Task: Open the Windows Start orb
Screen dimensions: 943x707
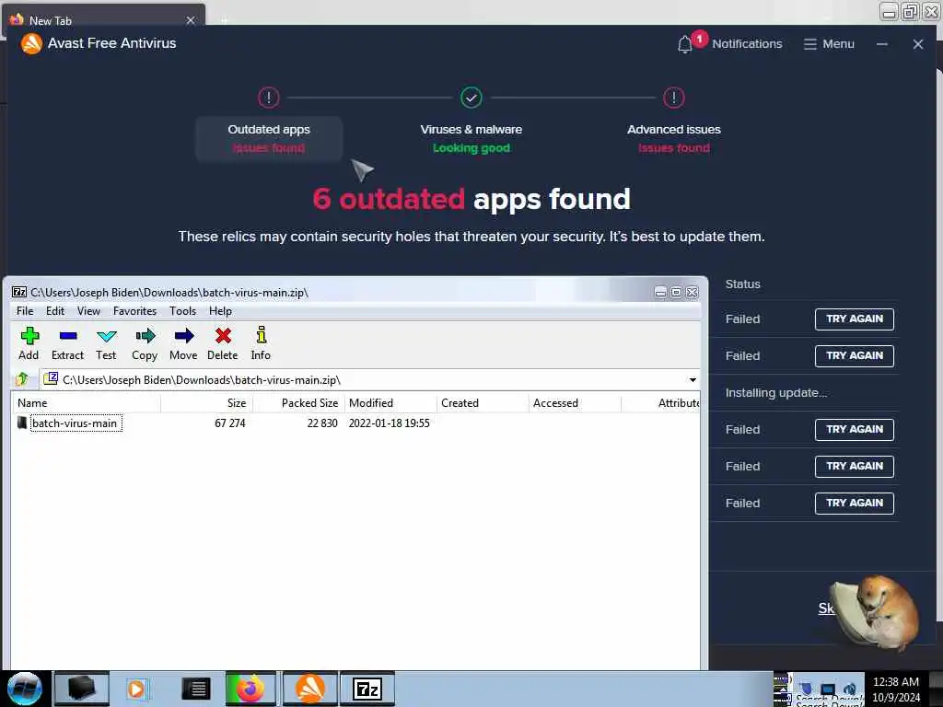Action: pyautogui.click(x=25, y=689)
